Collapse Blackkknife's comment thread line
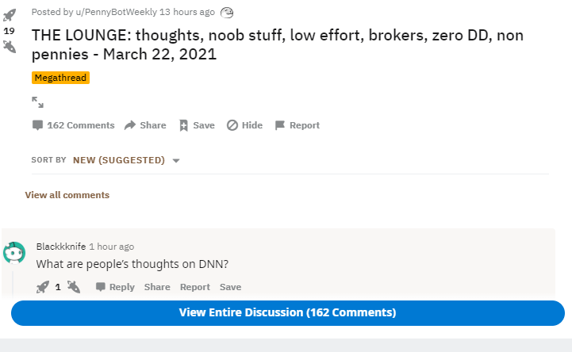Viewport: 572px width, 352px height. 13,283
